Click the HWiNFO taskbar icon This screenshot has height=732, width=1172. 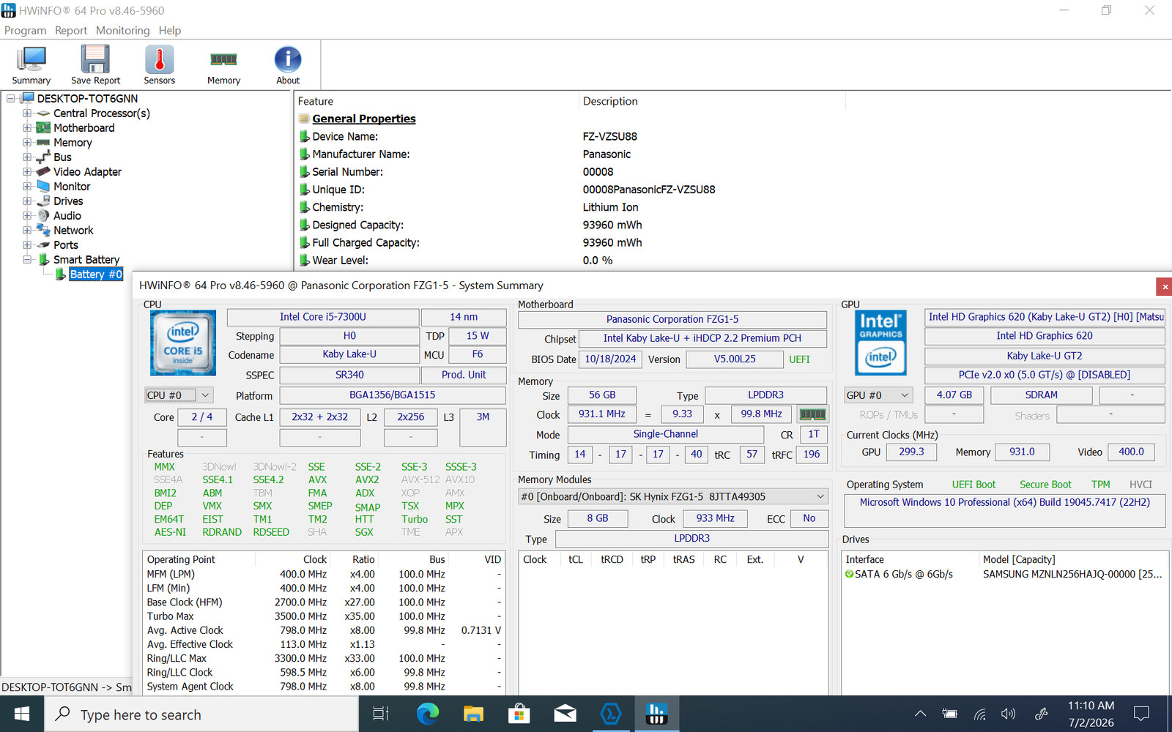(656, 714)
